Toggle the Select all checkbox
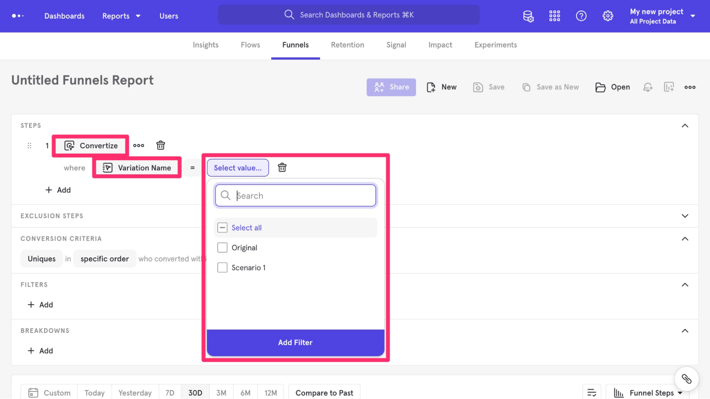 pos(222,228)
